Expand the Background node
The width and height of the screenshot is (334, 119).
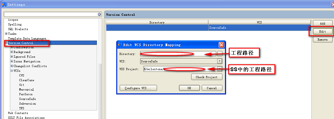click(12, 52)
